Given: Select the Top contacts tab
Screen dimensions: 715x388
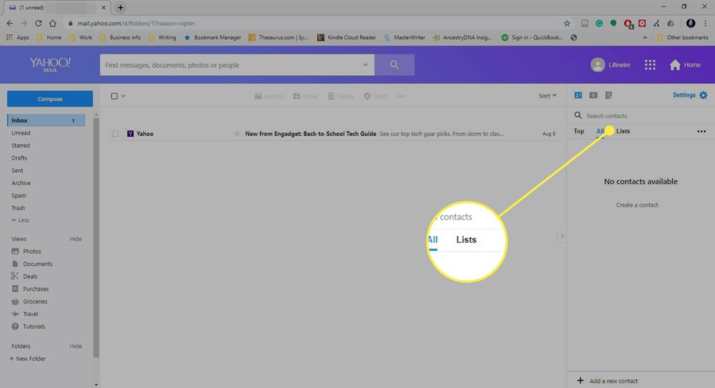Looking at the screenshot, I should [579, 131].
